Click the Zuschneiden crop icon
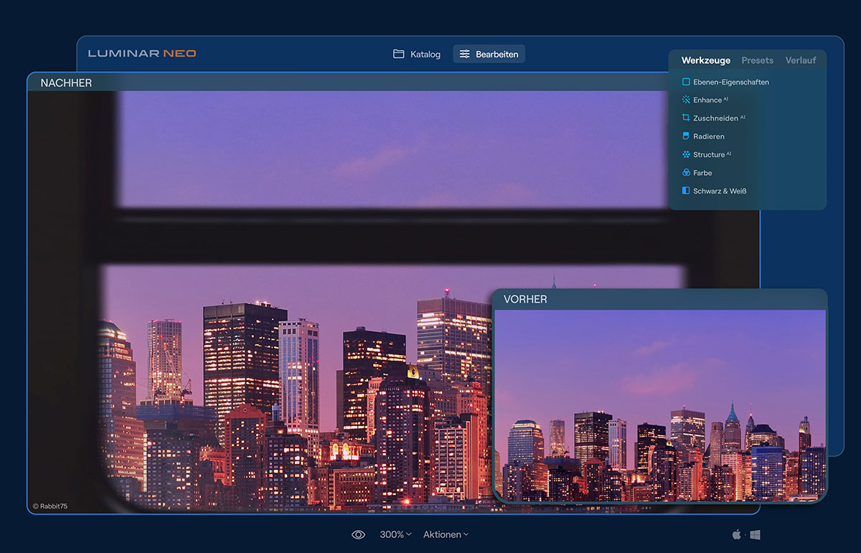Image resolution: width=861 pixels, height=553 pixels. click(686, 118)
